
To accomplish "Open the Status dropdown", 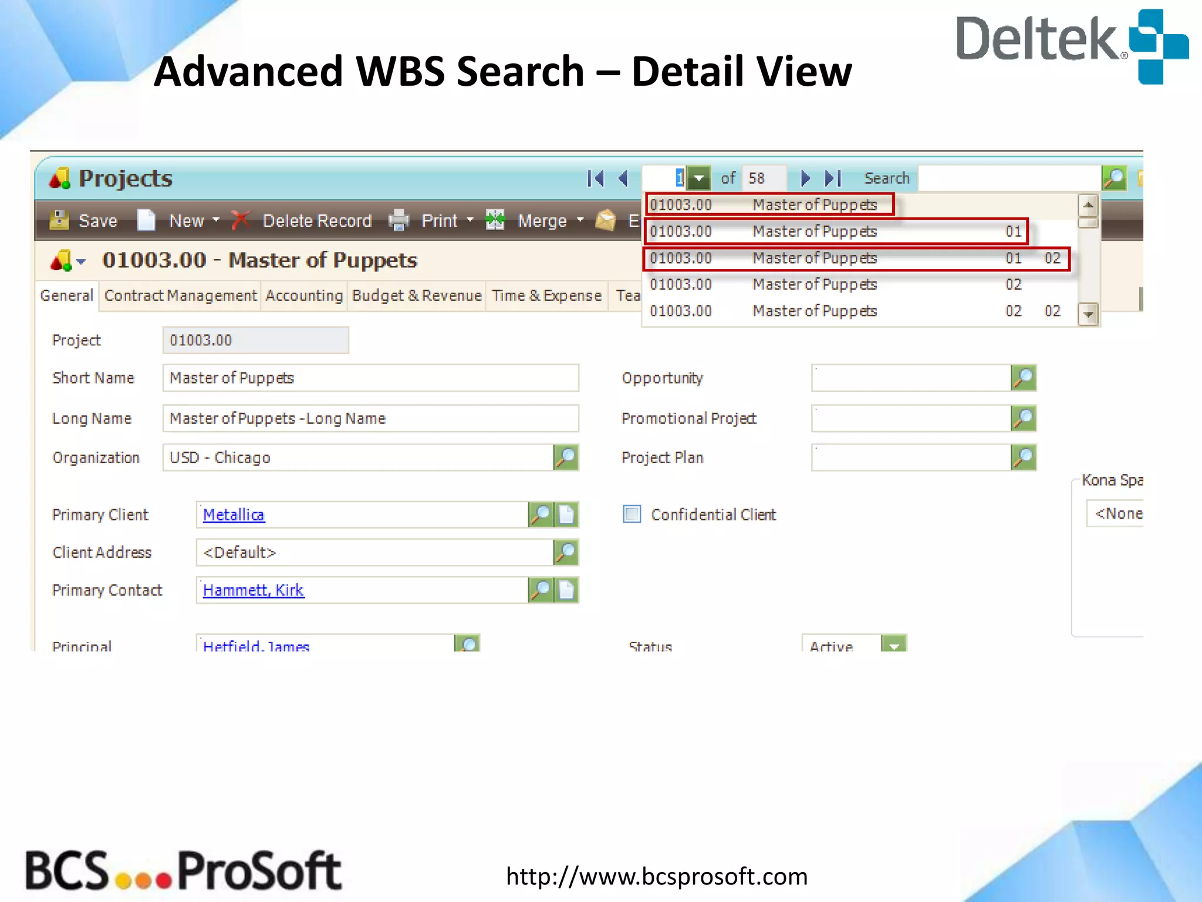I will (x=894, y=644).
